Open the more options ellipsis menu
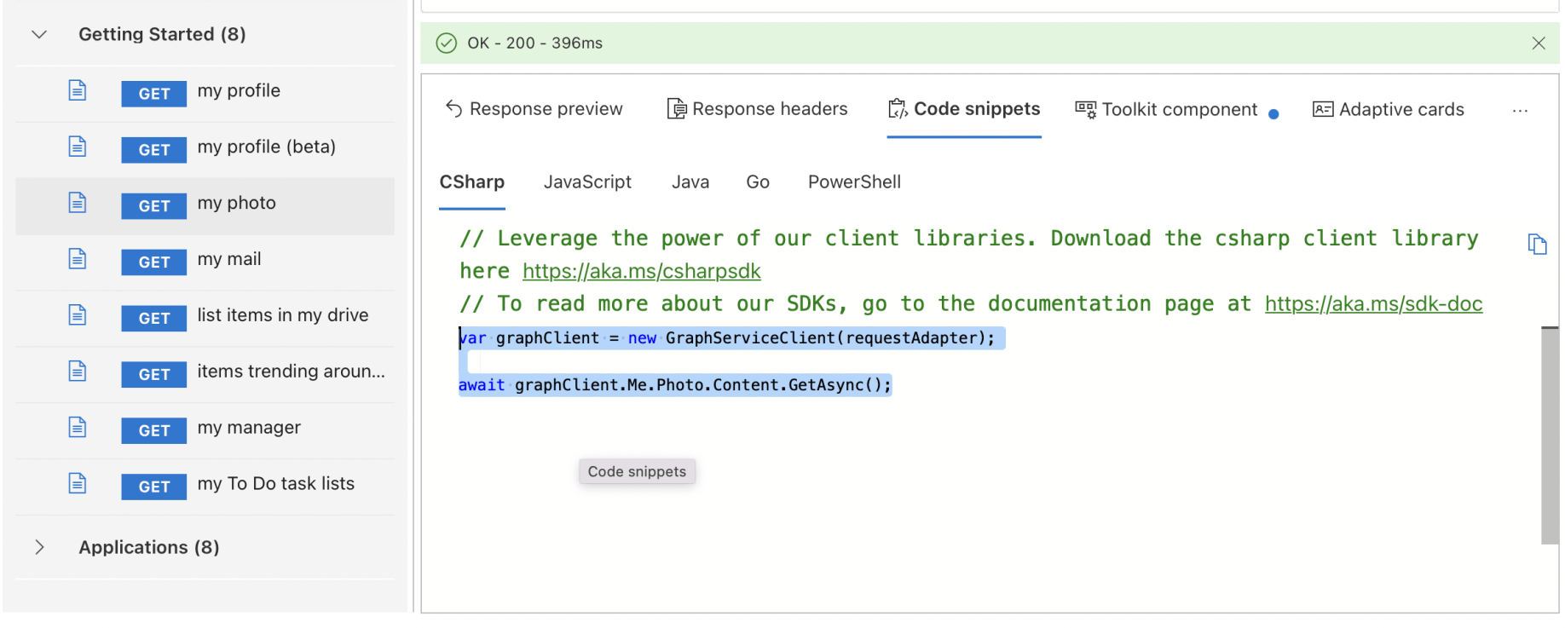1565x628 pixels. click(1520, 111)
